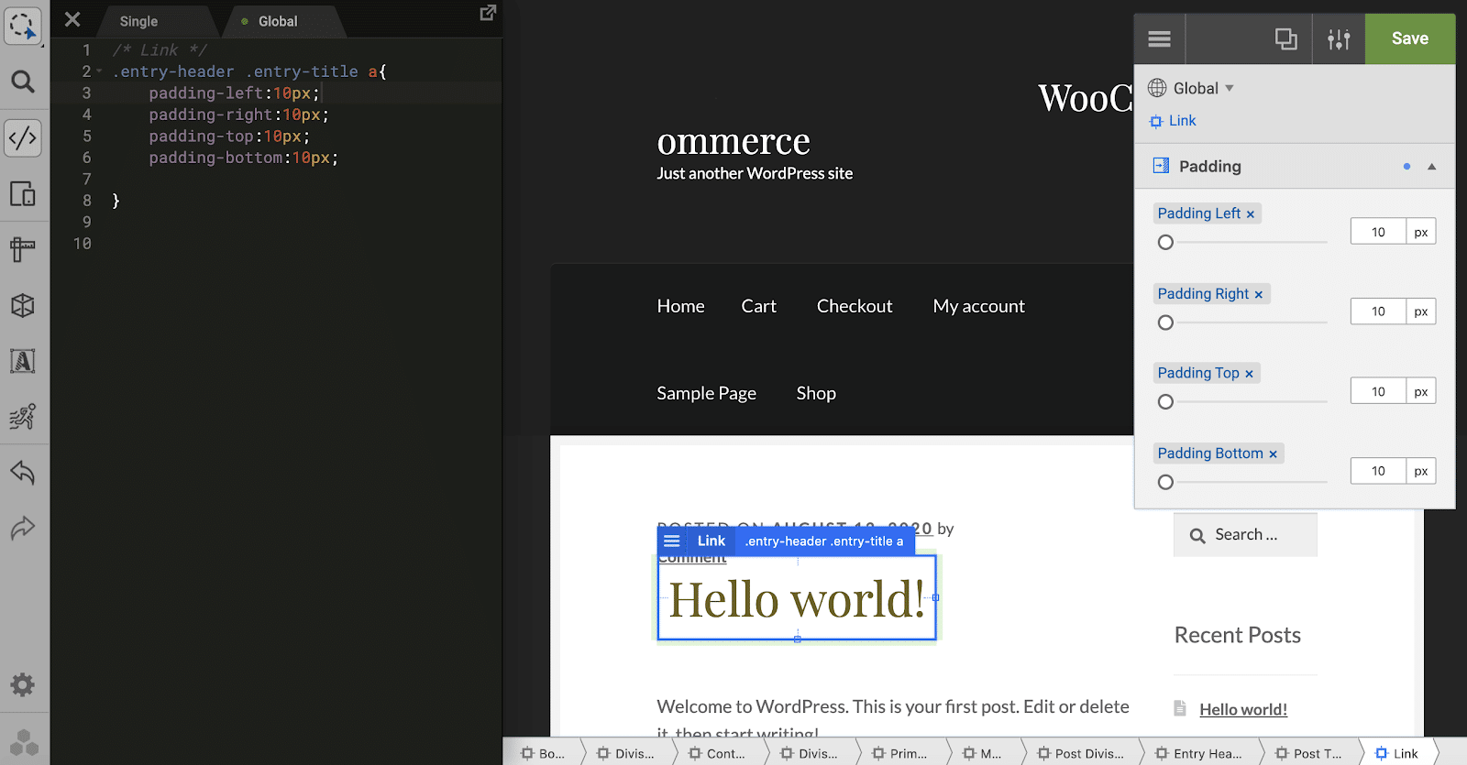Click the undo arrow in left sidebar
The height and width of the screenshot is (765, 1467).
pyautogui.click(x=23, y=473)
